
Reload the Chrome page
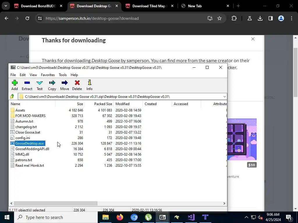tap(27, 18)
